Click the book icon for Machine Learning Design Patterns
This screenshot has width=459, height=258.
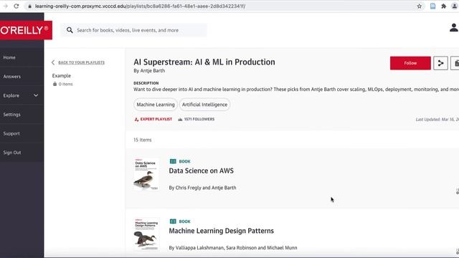tap(173, 221)
